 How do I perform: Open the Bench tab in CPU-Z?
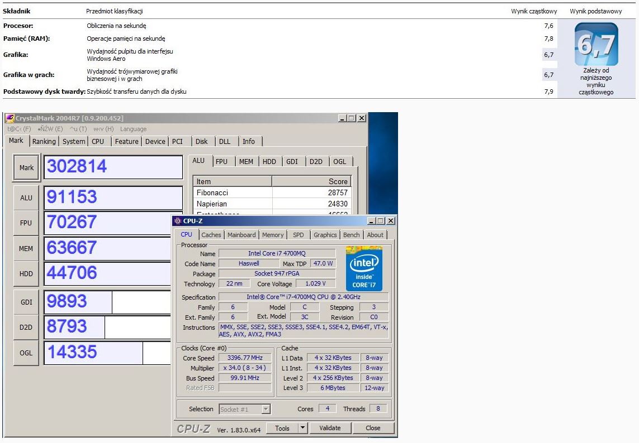click(351, 235)
